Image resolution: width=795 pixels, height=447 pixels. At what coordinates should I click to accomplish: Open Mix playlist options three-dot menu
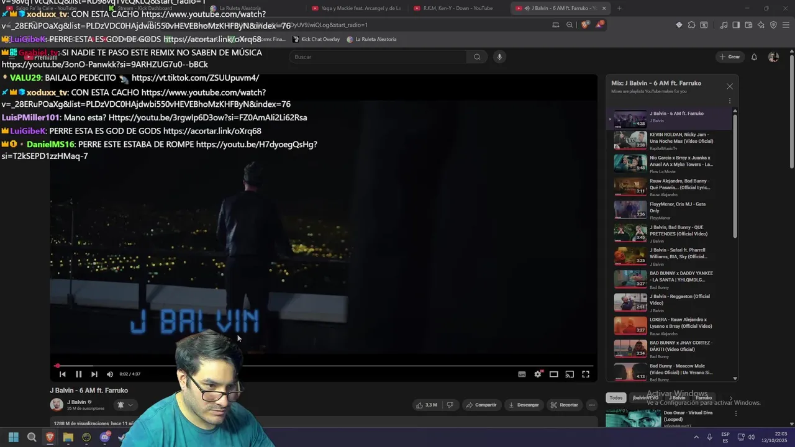pyautogui.click(x=730, y=101)
